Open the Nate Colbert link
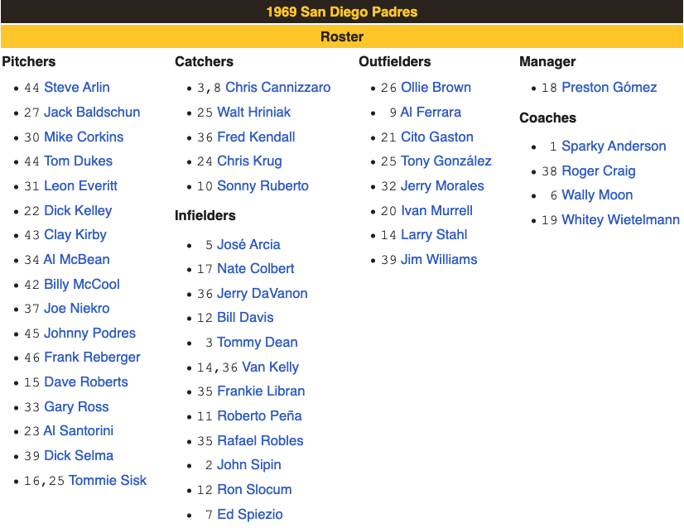The height and width of the screenshot is (528, 684). tap(256, 269)
